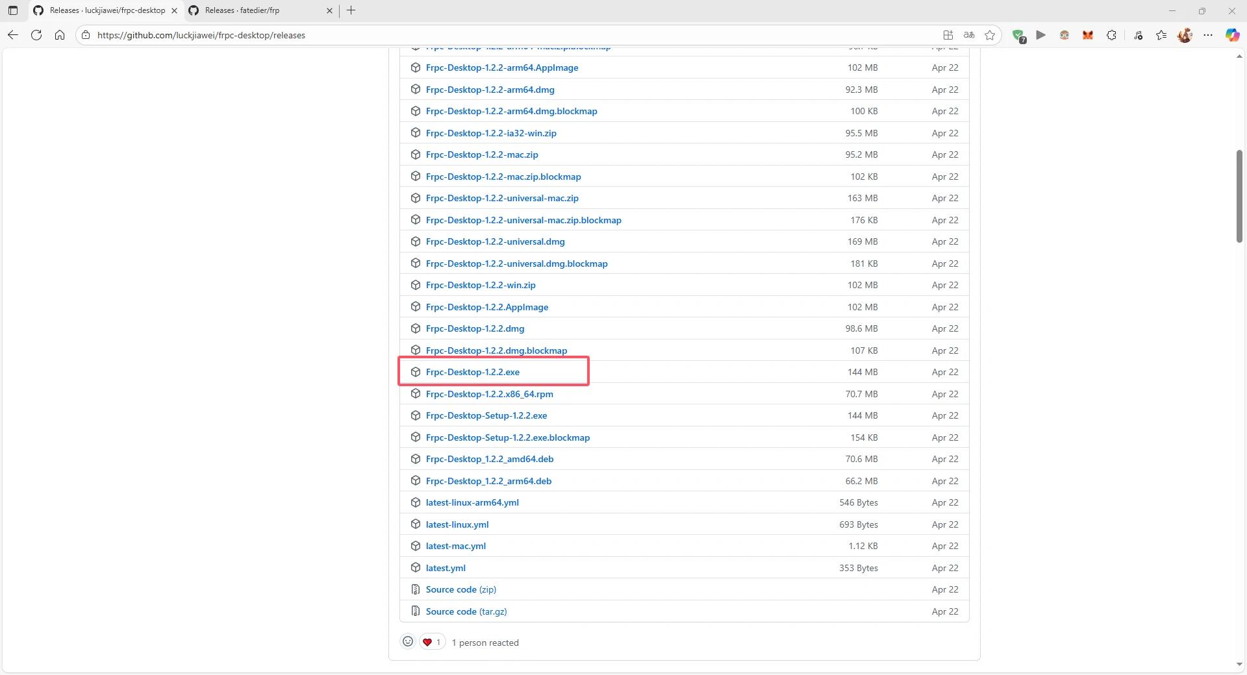Open a new browser tab

[351, 10]
